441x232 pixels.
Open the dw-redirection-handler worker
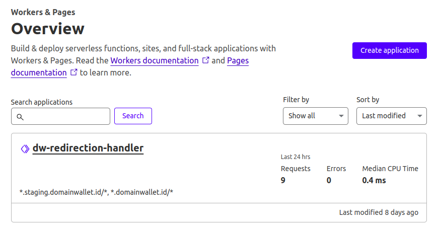88,148
